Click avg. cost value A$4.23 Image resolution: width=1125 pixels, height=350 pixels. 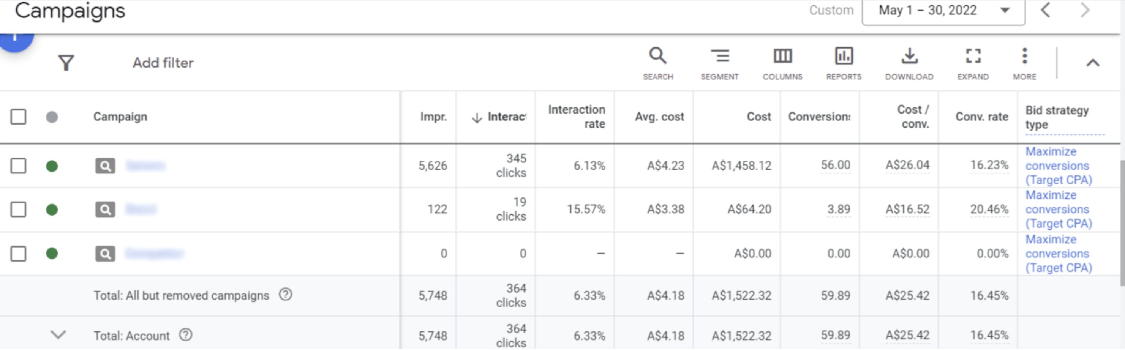665,166
